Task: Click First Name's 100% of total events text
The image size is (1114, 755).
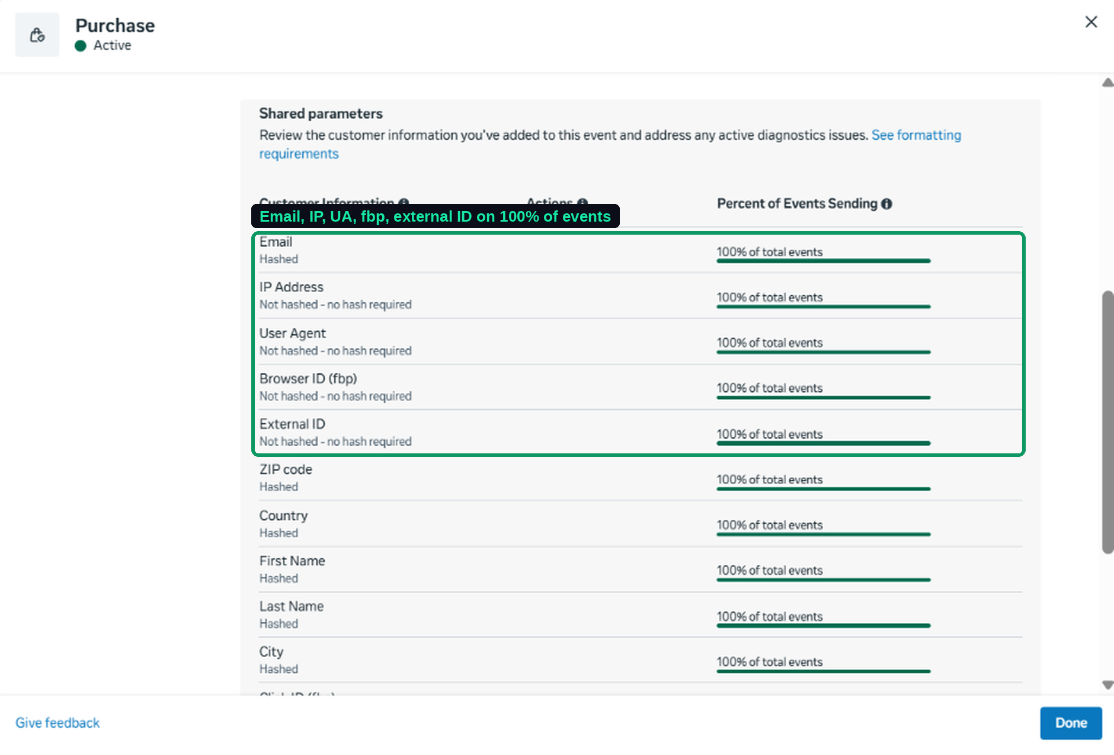Action: pyautogui.click(x=770, y=570)
